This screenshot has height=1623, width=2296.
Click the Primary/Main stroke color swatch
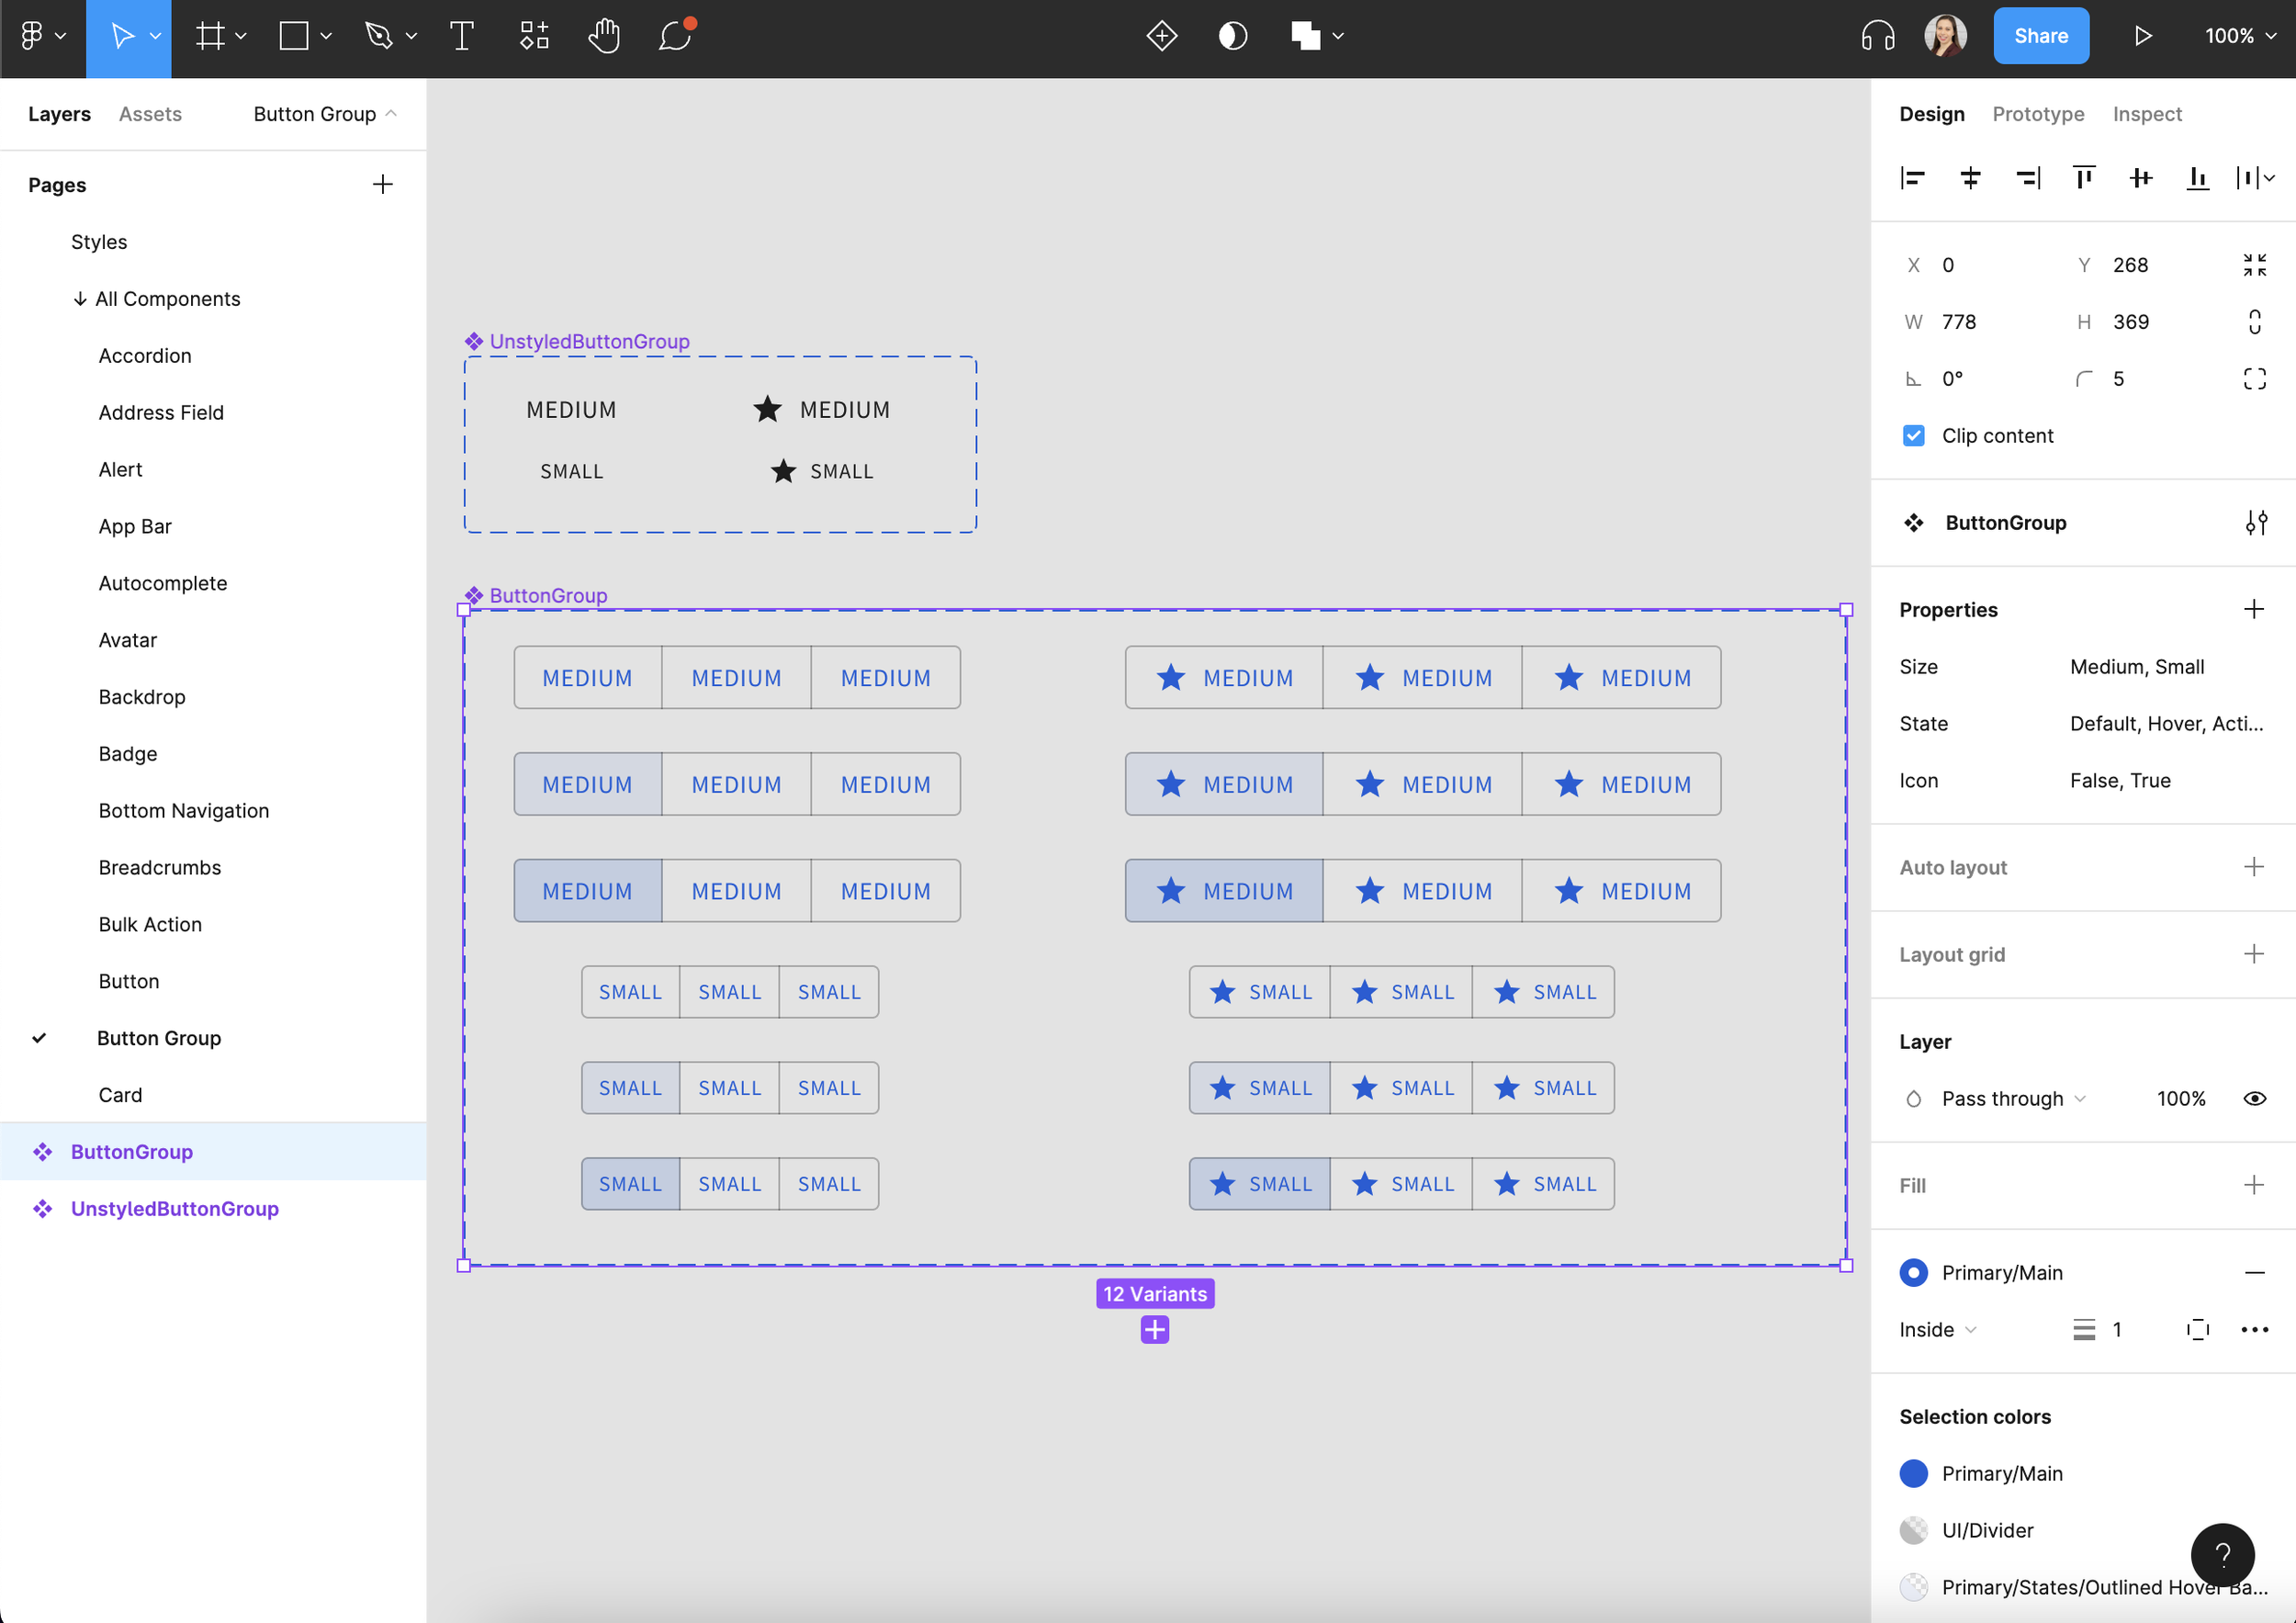1913,1272
